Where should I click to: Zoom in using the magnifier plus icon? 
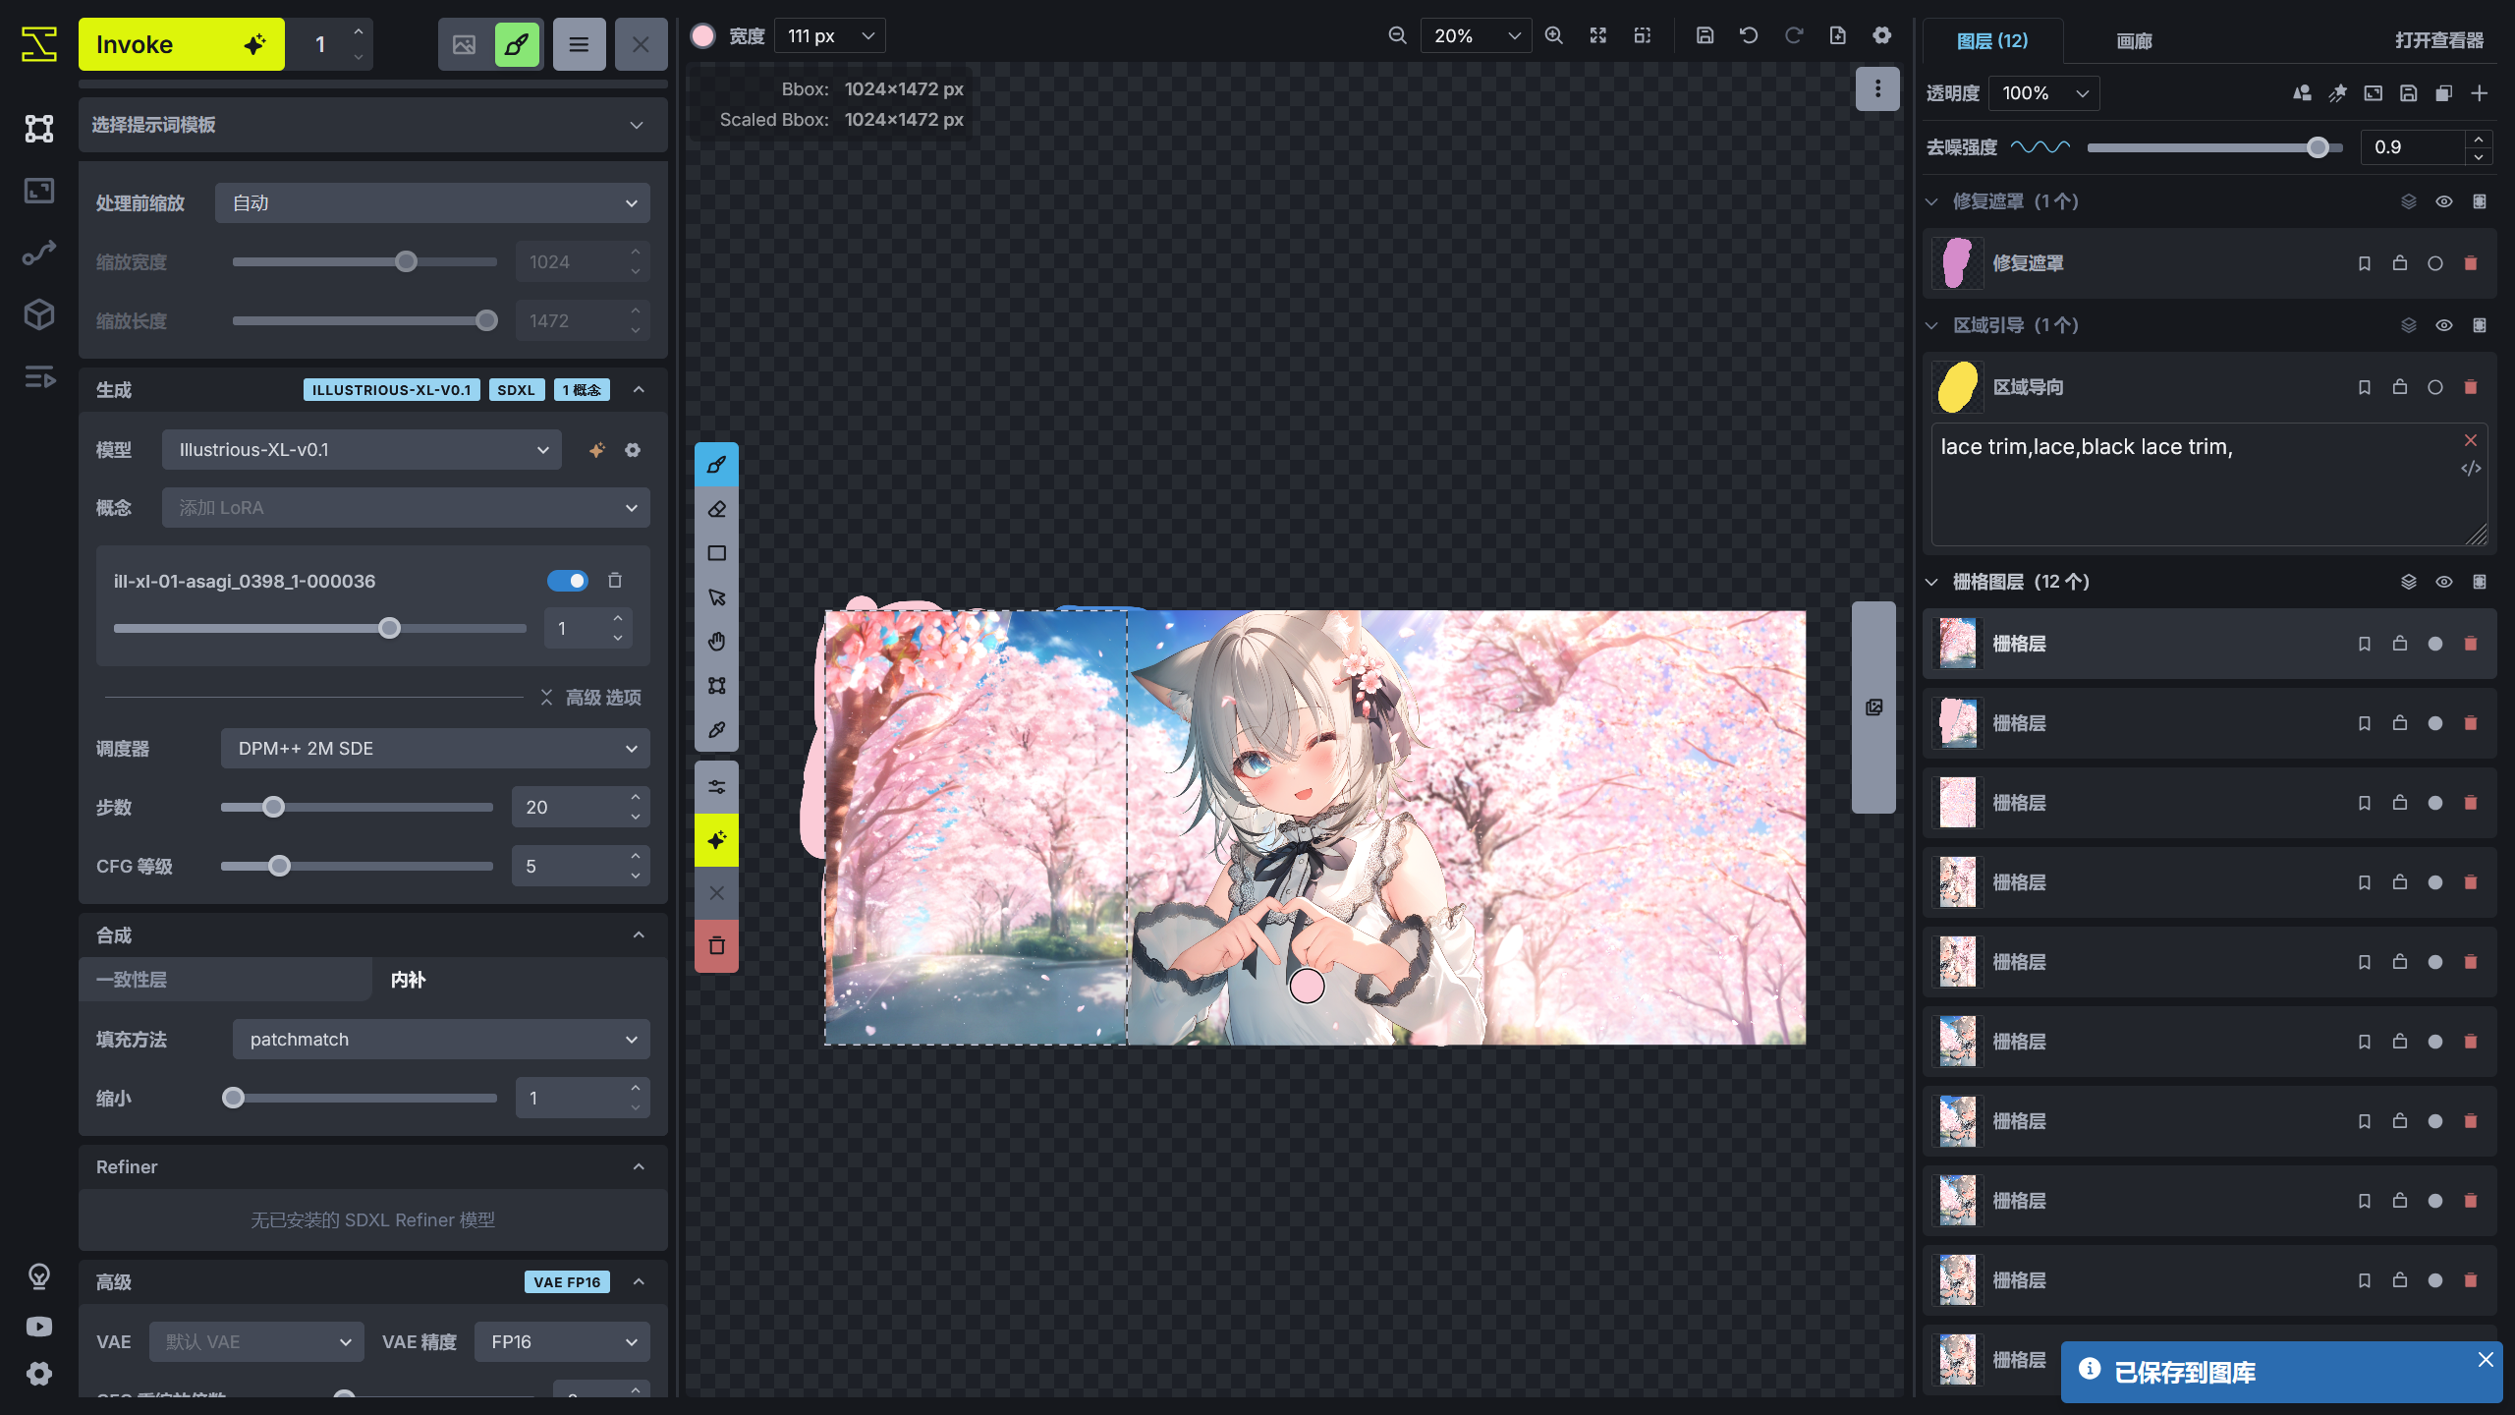coord(1553,34)
